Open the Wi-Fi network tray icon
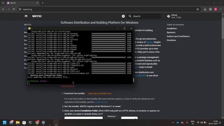Viewport: 224px width, 126px height. [x=198, y=122]
